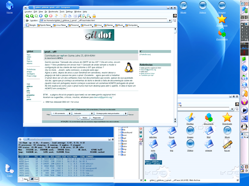
Task: Click 'IBM has released DB2 v8.1 for Linux'
Action: pyautogui.click(x=62, y=102)
